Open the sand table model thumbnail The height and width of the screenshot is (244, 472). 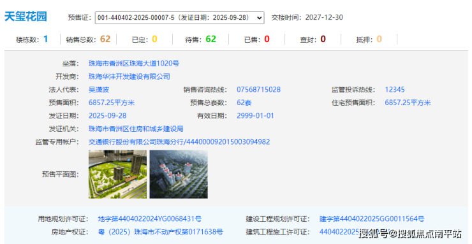point(118,175)
